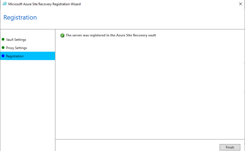This screenshot has width=245, height=151.
Task: Click the green dot beside Vault Settings
Action: [x=3, y=39]
